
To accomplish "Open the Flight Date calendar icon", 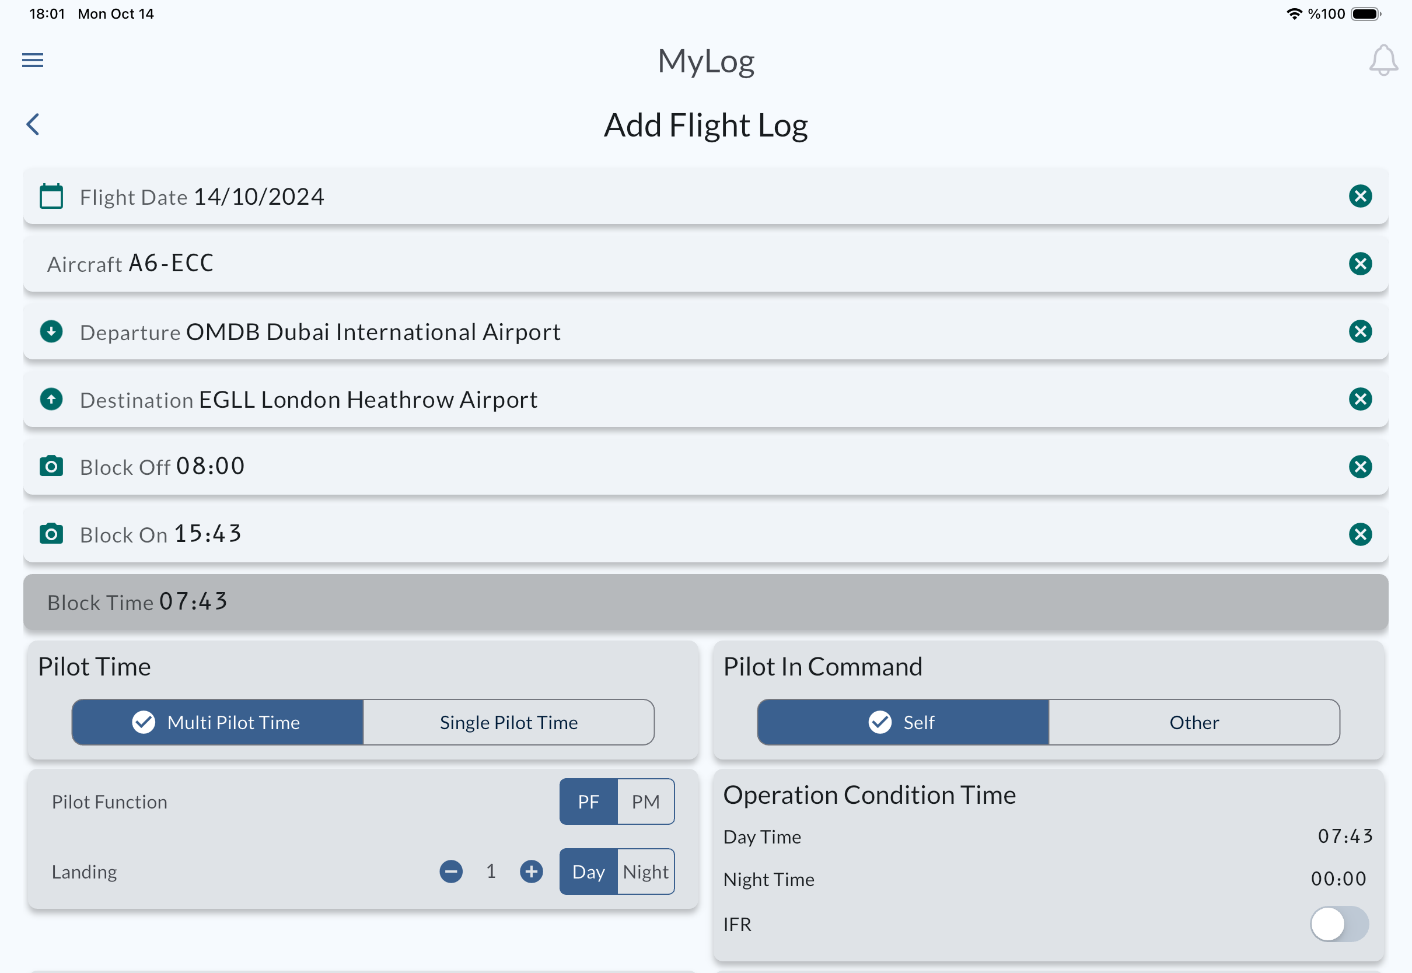I will pos(51,197).
